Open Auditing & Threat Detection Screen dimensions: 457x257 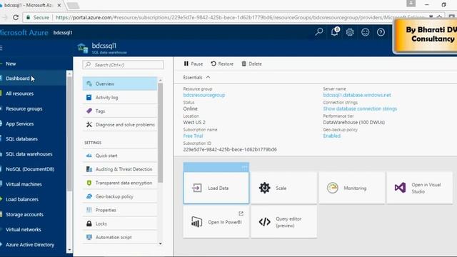pyautogui.click(x=120, y=169)
